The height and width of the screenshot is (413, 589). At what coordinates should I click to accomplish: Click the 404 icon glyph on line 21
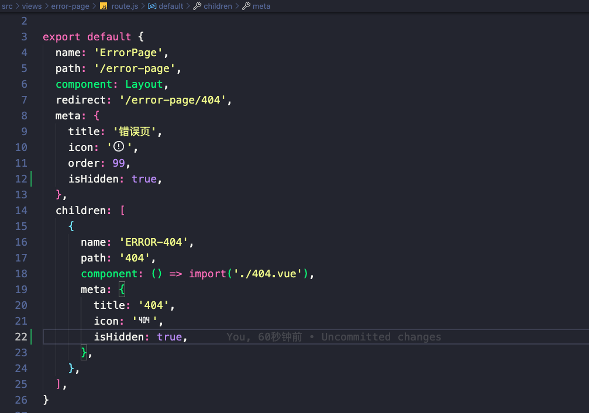click(x=144, y=320)
